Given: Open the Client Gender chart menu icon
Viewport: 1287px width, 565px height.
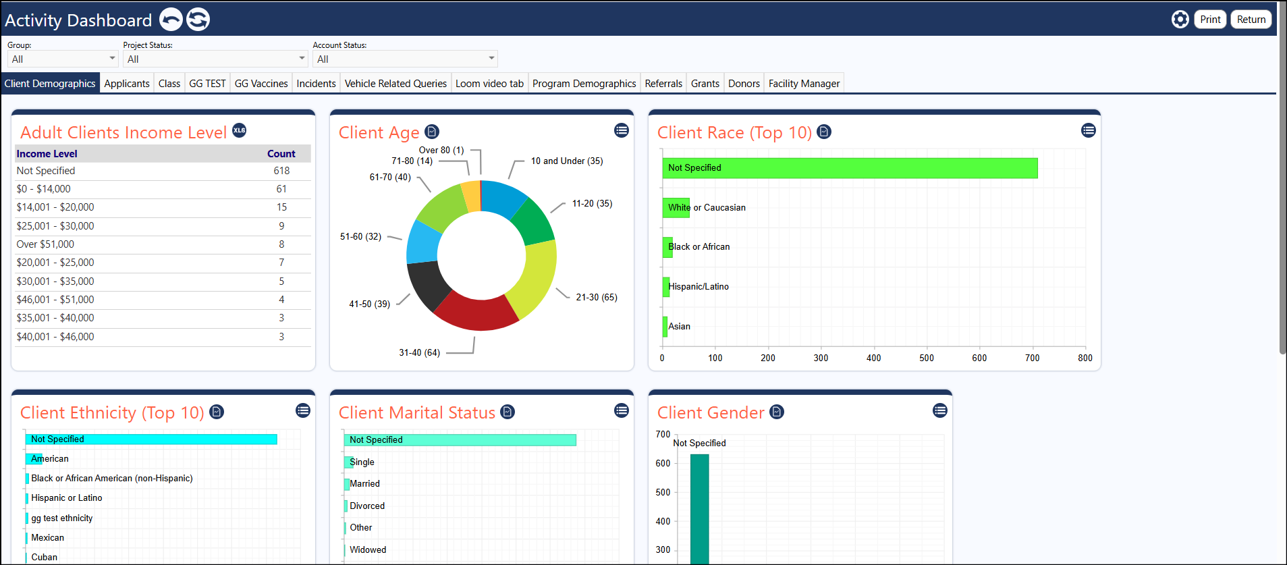Looking at the screenshot, I should (940, 410).
